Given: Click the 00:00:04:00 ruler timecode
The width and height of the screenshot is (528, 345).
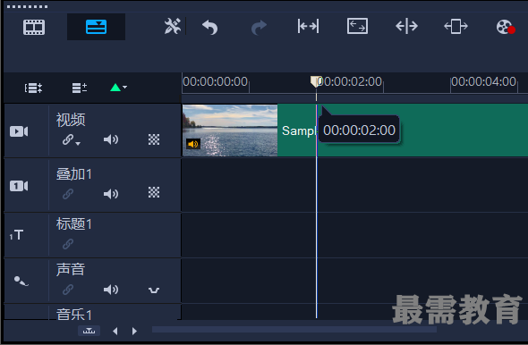Looking at the screenshot, I should pos(483,81).
